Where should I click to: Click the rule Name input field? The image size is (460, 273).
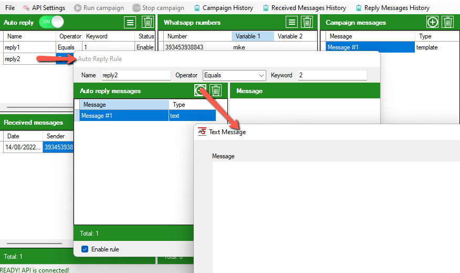tap(135, 75)
